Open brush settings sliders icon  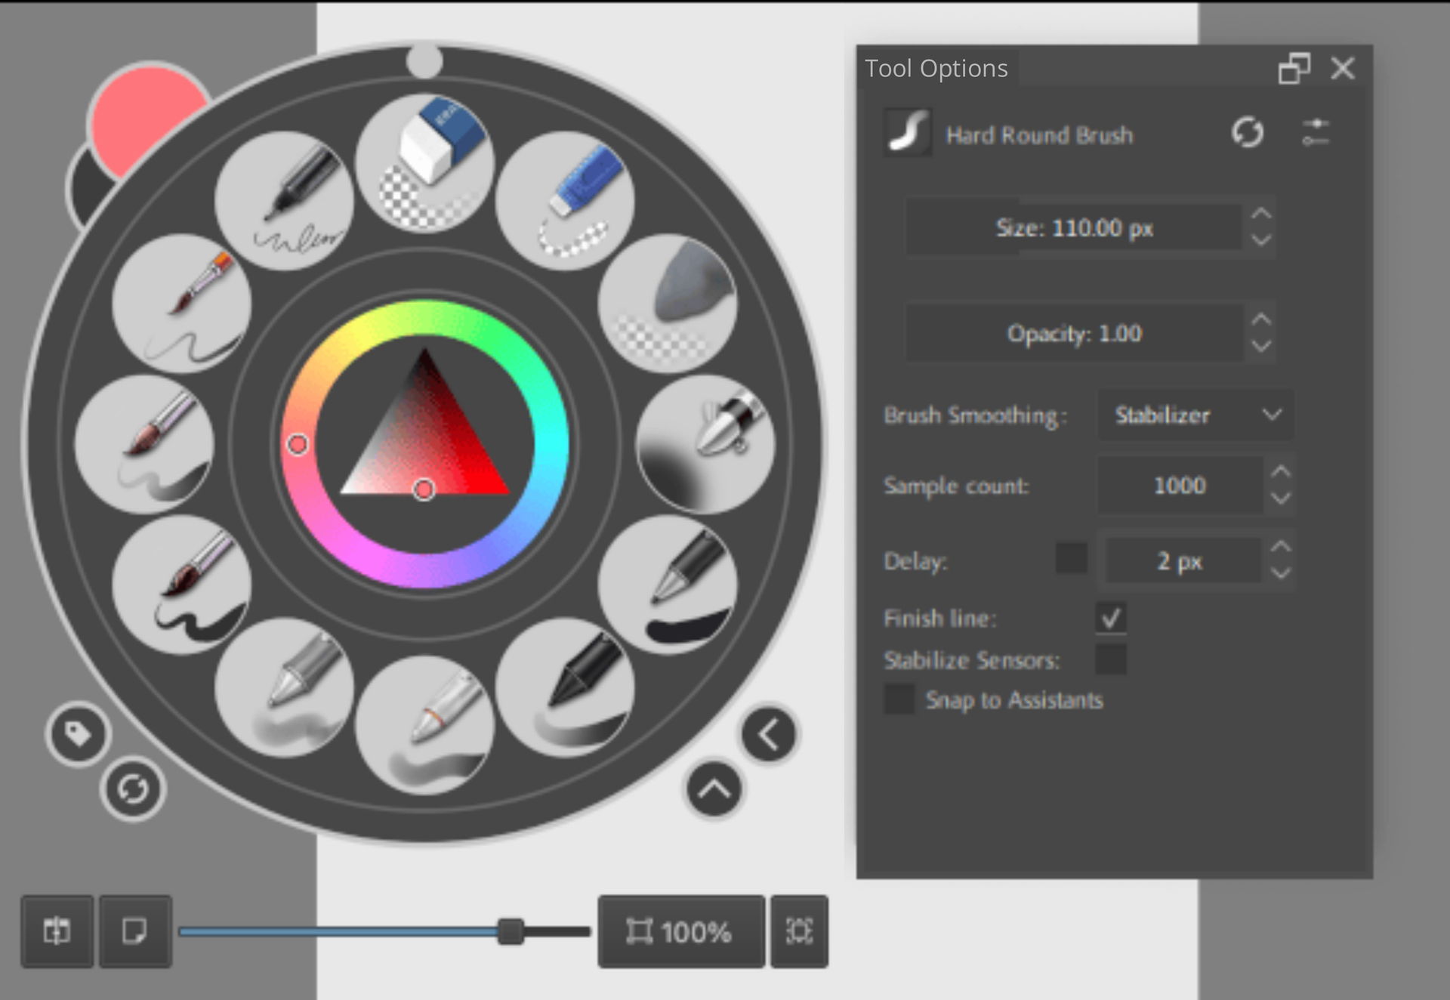1315,133
